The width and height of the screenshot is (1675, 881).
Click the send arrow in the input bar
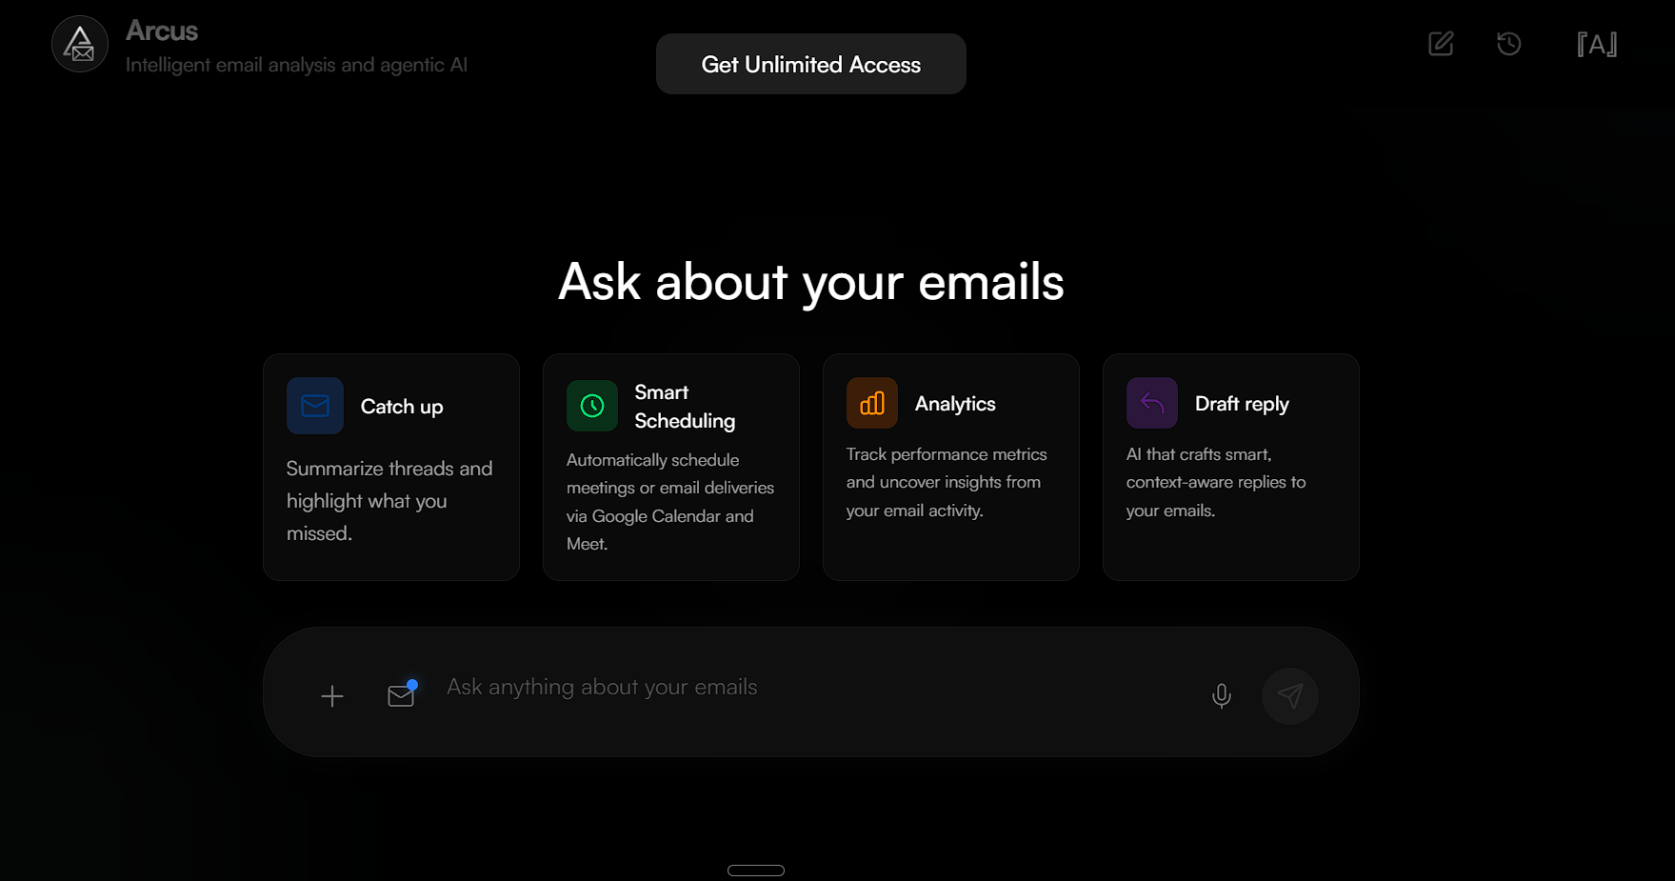coord(1290,695)
